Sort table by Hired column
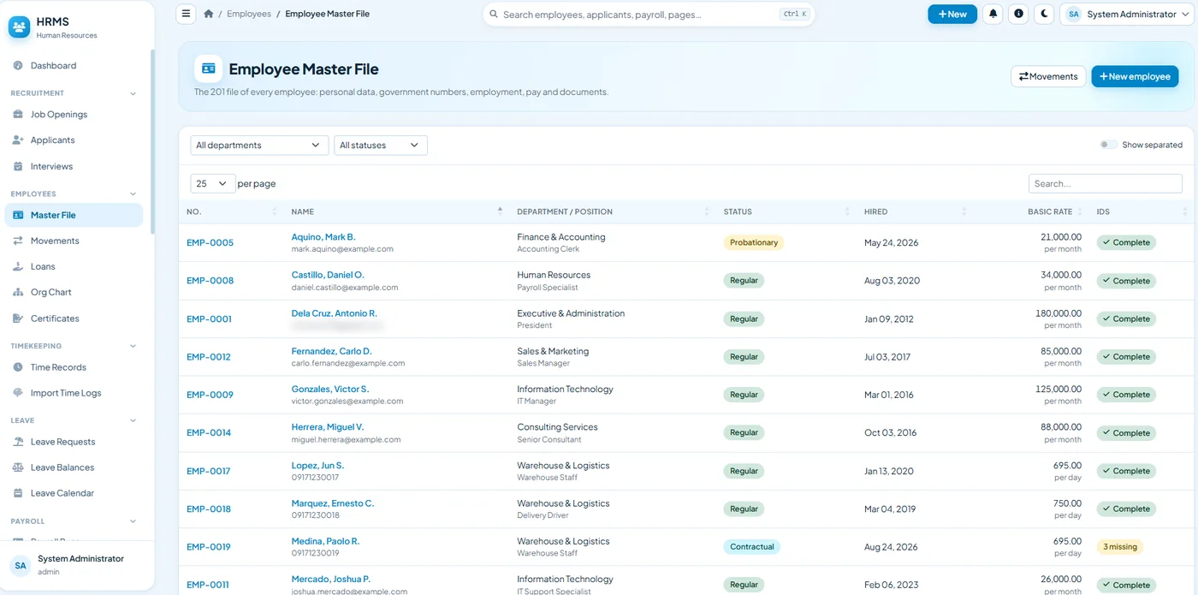The width and height of the screenshot is (1198, 595). point(916,211)
